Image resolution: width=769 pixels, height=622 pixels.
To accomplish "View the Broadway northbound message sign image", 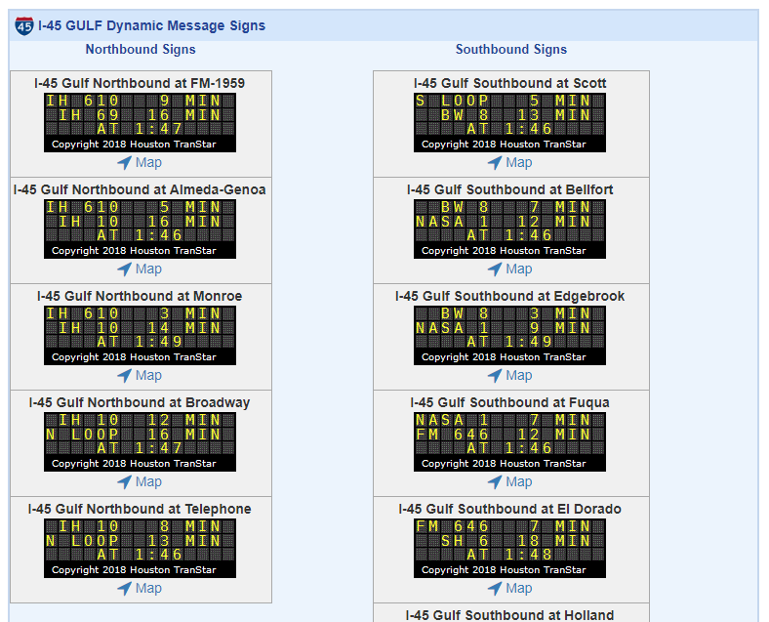I will pos(140,442).
